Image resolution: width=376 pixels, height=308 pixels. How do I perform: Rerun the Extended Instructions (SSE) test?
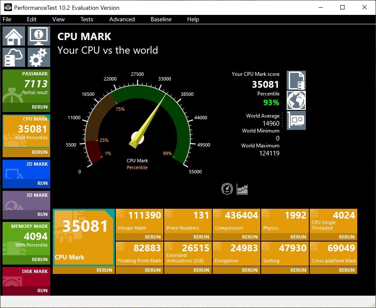pos(201,270)
